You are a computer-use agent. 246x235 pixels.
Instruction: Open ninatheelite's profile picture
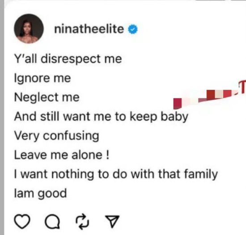[x=29, y=29]
